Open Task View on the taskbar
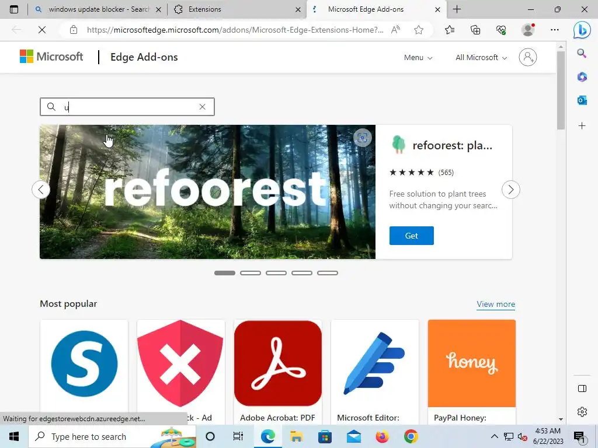The height and width of the screenshot is (448, 598). 238,436
